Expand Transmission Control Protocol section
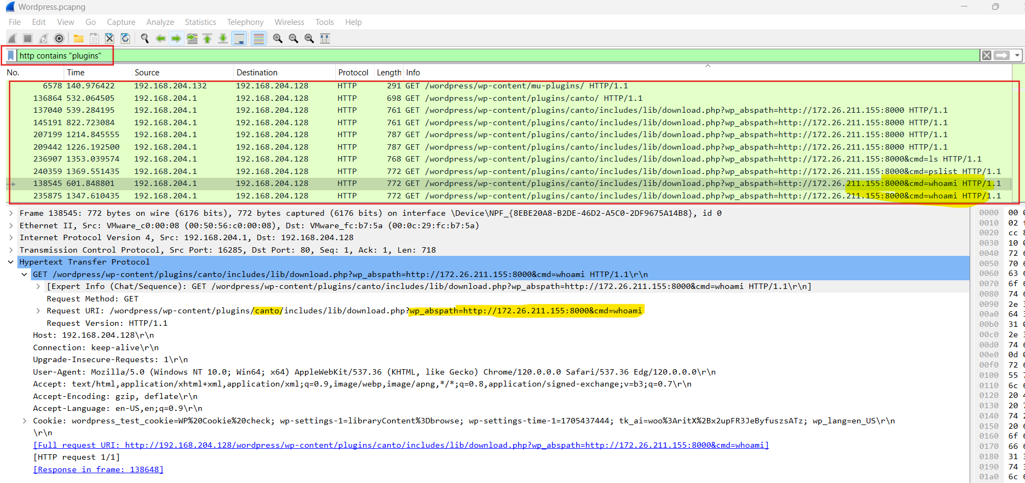The height and width of the screenshot is (483, 1025). coord(11,250)
